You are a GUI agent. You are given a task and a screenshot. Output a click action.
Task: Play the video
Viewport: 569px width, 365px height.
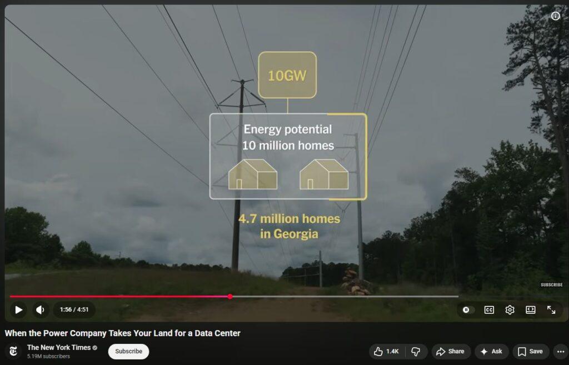pyautogui.click(x=18, y=309)
